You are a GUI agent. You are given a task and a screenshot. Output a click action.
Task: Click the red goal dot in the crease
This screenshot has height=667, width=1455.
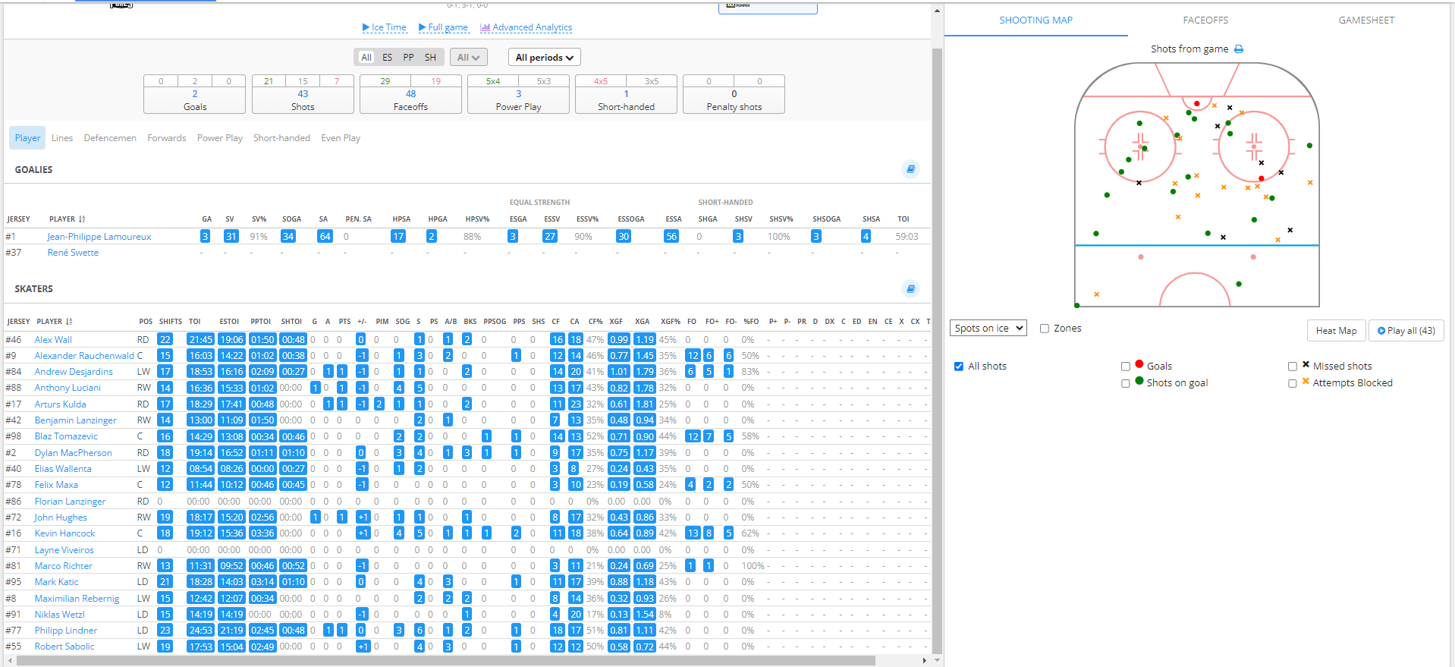point(1197,103)
